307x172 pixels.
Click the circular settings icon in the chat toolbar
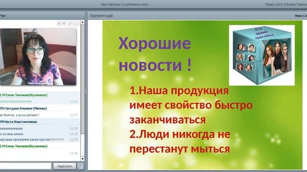(x=64, y=23)
